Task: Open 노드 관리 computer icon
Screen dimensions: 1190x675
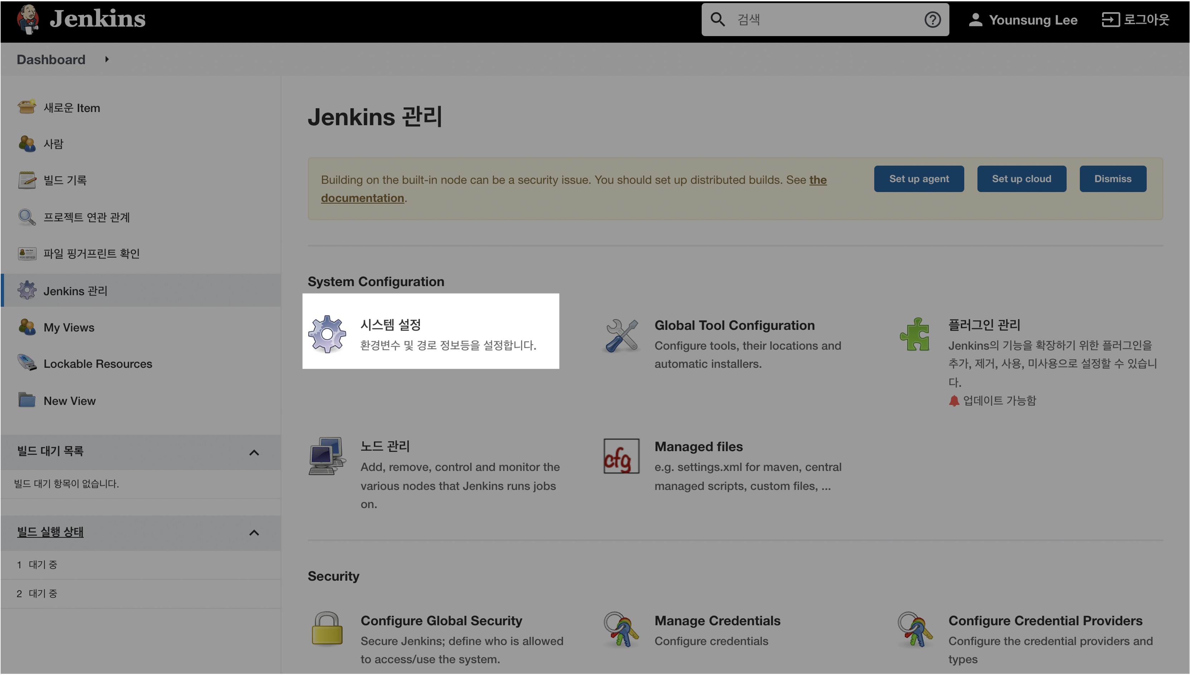Action: click(327, 456)
